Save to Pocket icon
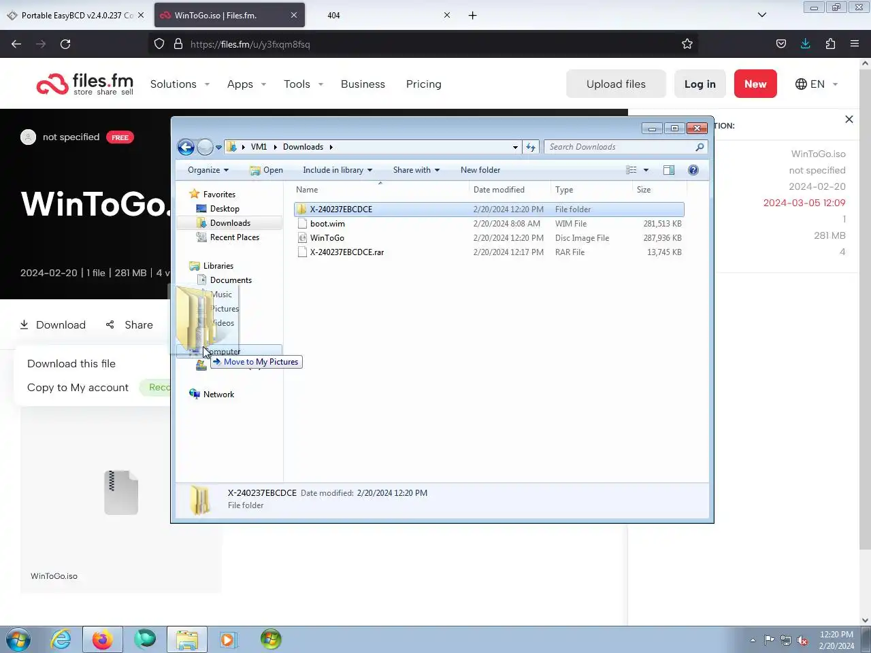 pyautogui.click(x=781, y=44)
